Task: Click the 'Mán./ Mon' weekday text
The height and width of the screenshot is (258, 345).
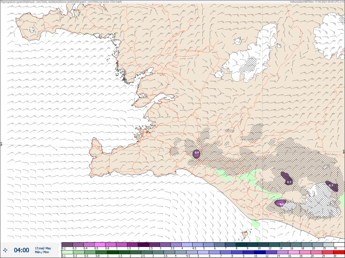Action: (42, 252)
